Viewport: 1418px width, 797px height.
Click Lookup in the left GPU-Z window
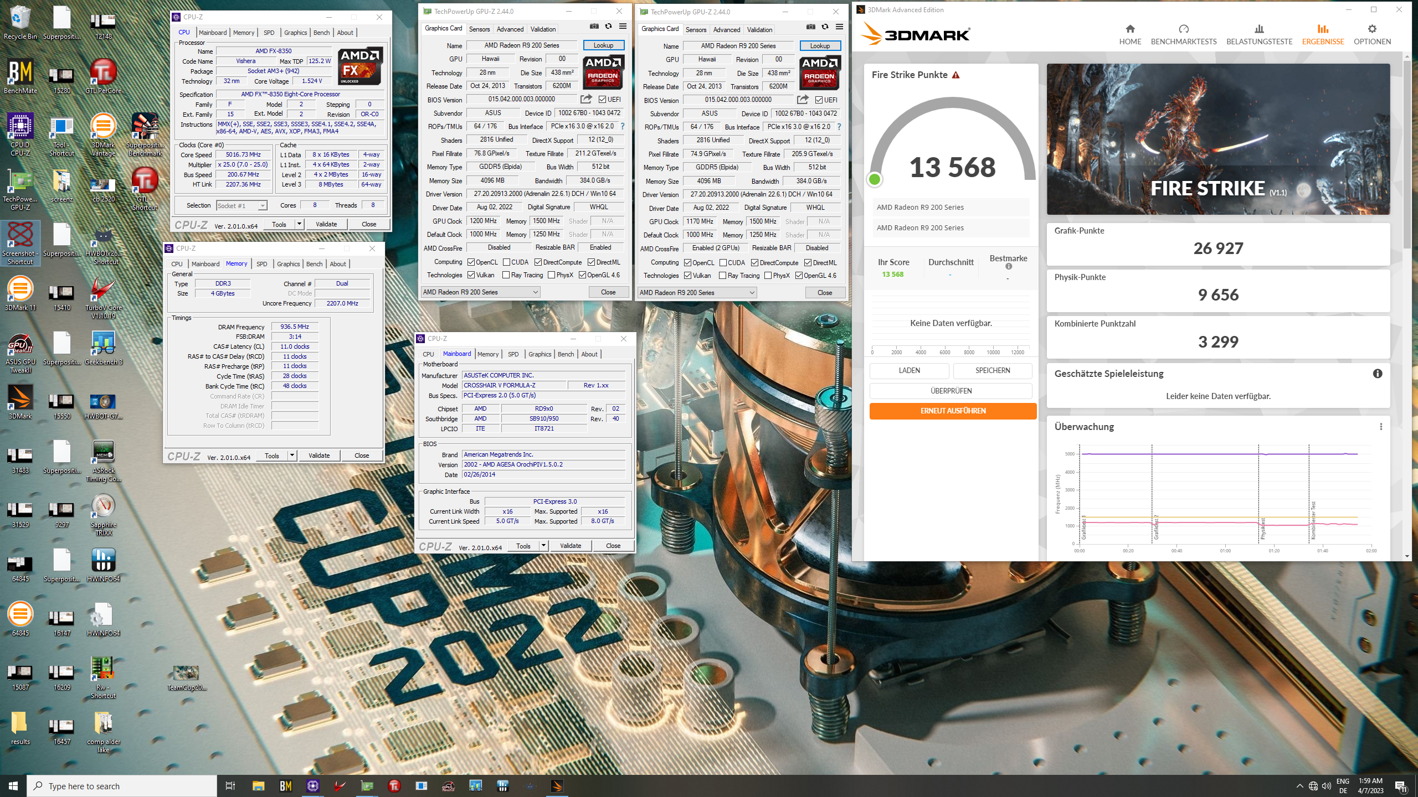[x=603, y=45]
